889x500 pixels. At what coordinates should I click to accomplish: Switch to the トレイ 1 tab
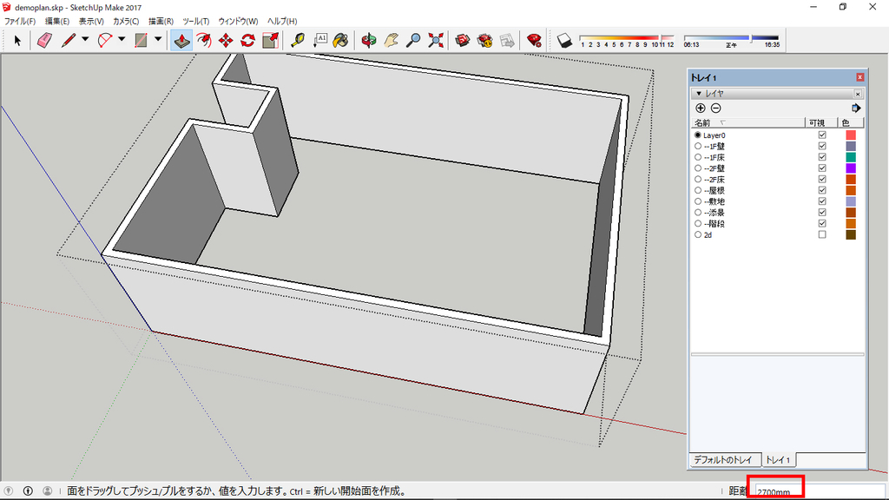[x=777, y=460]
